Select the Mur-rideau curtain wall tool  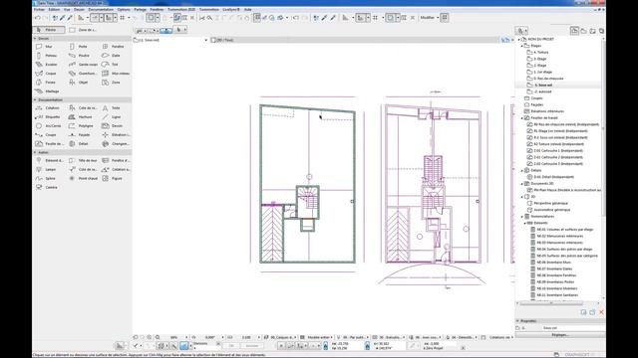pyautogui.click(x=116, y=74)
